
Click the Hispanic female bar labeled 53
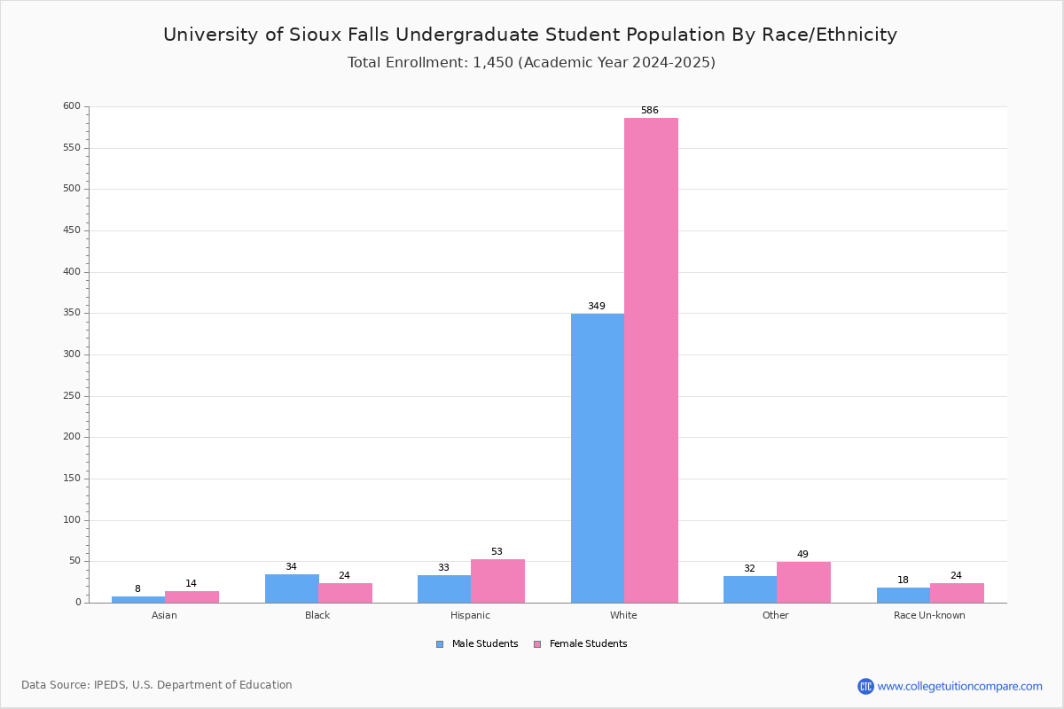[497, 581]
